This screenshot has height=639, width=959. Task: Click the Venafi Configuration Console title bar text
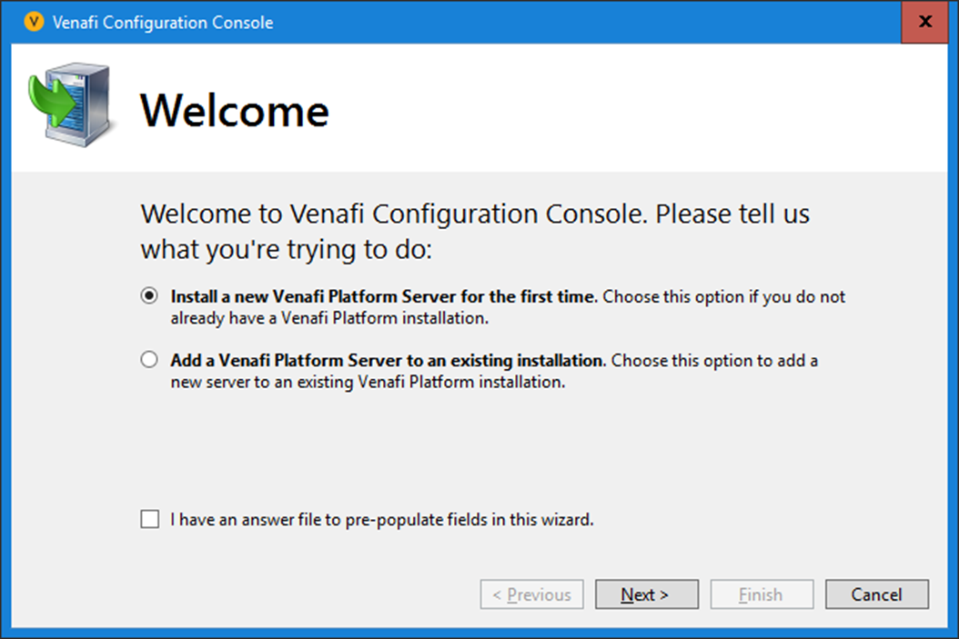pyautogui.click(x=163, y=23)
